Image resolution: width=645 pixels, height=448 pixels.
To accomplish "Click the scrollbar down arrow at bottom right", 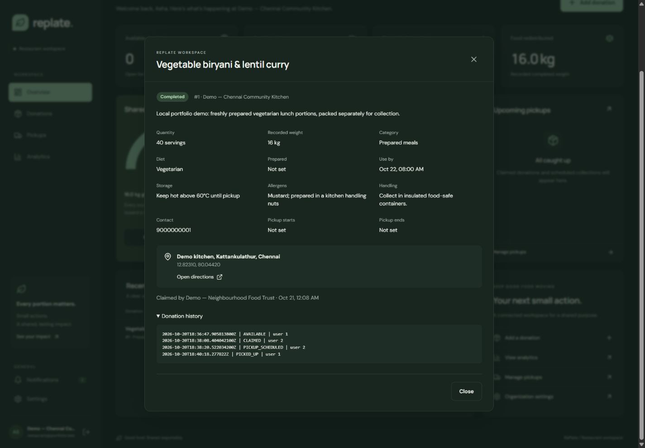I will (641, 444).
